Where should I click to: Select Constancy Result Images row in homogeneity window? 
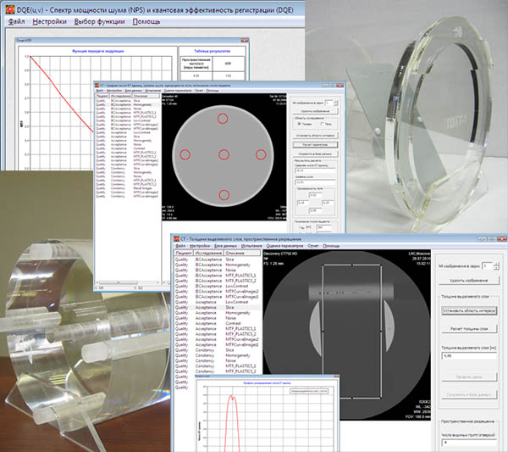click(x=127, y=188)
